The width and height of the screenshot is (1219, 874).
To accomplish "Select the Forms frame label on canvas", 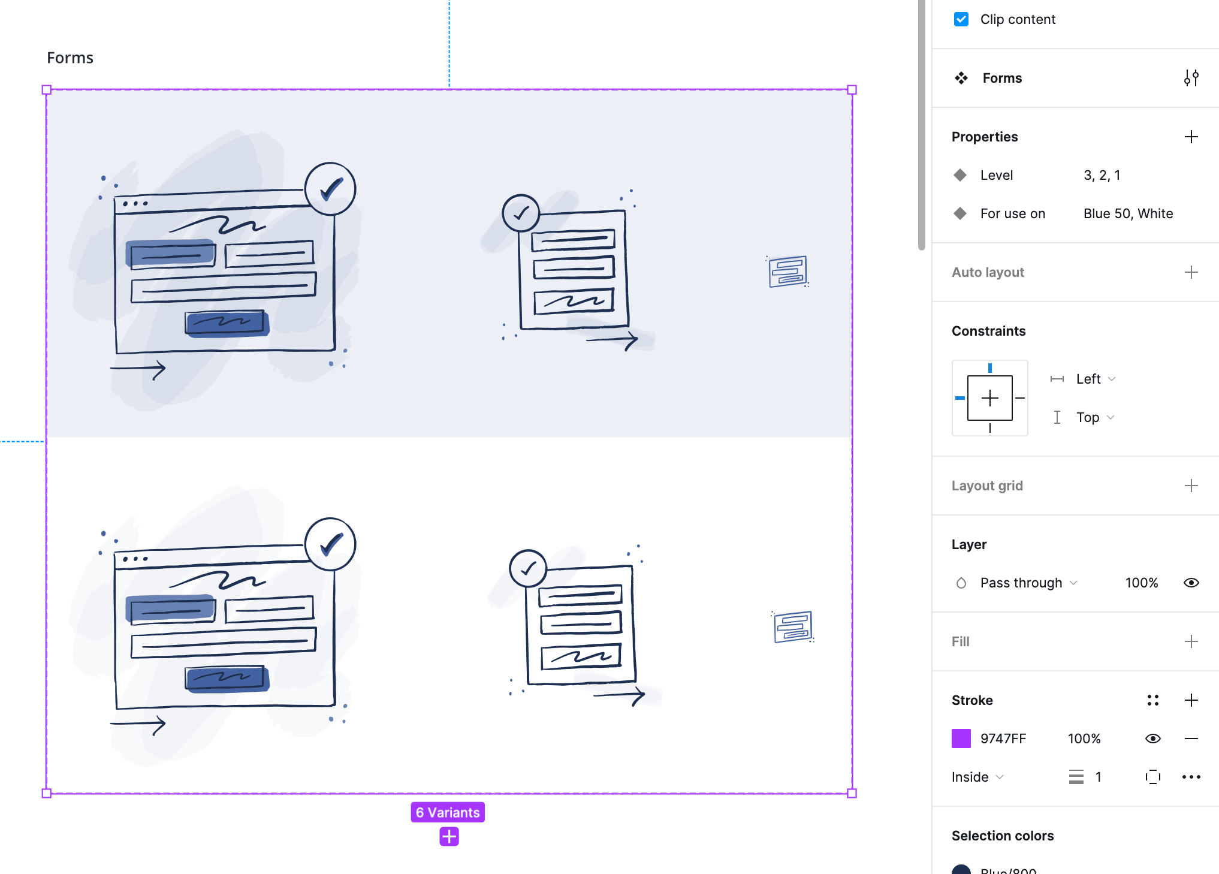I will 70,58.
